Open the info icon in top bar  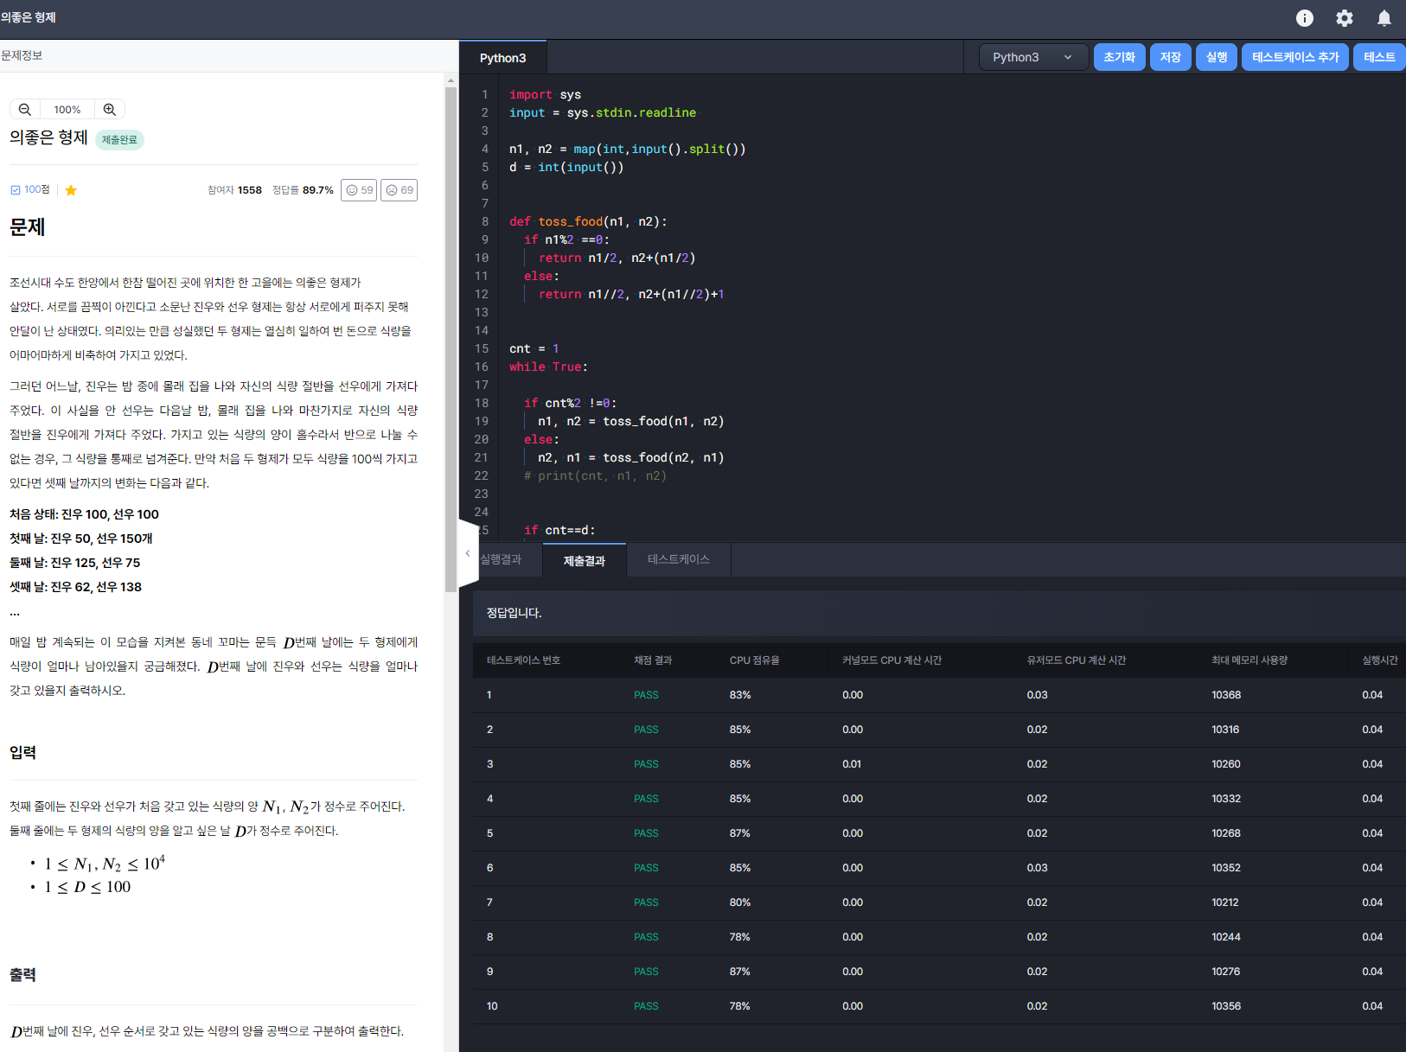click(1304, 18)
